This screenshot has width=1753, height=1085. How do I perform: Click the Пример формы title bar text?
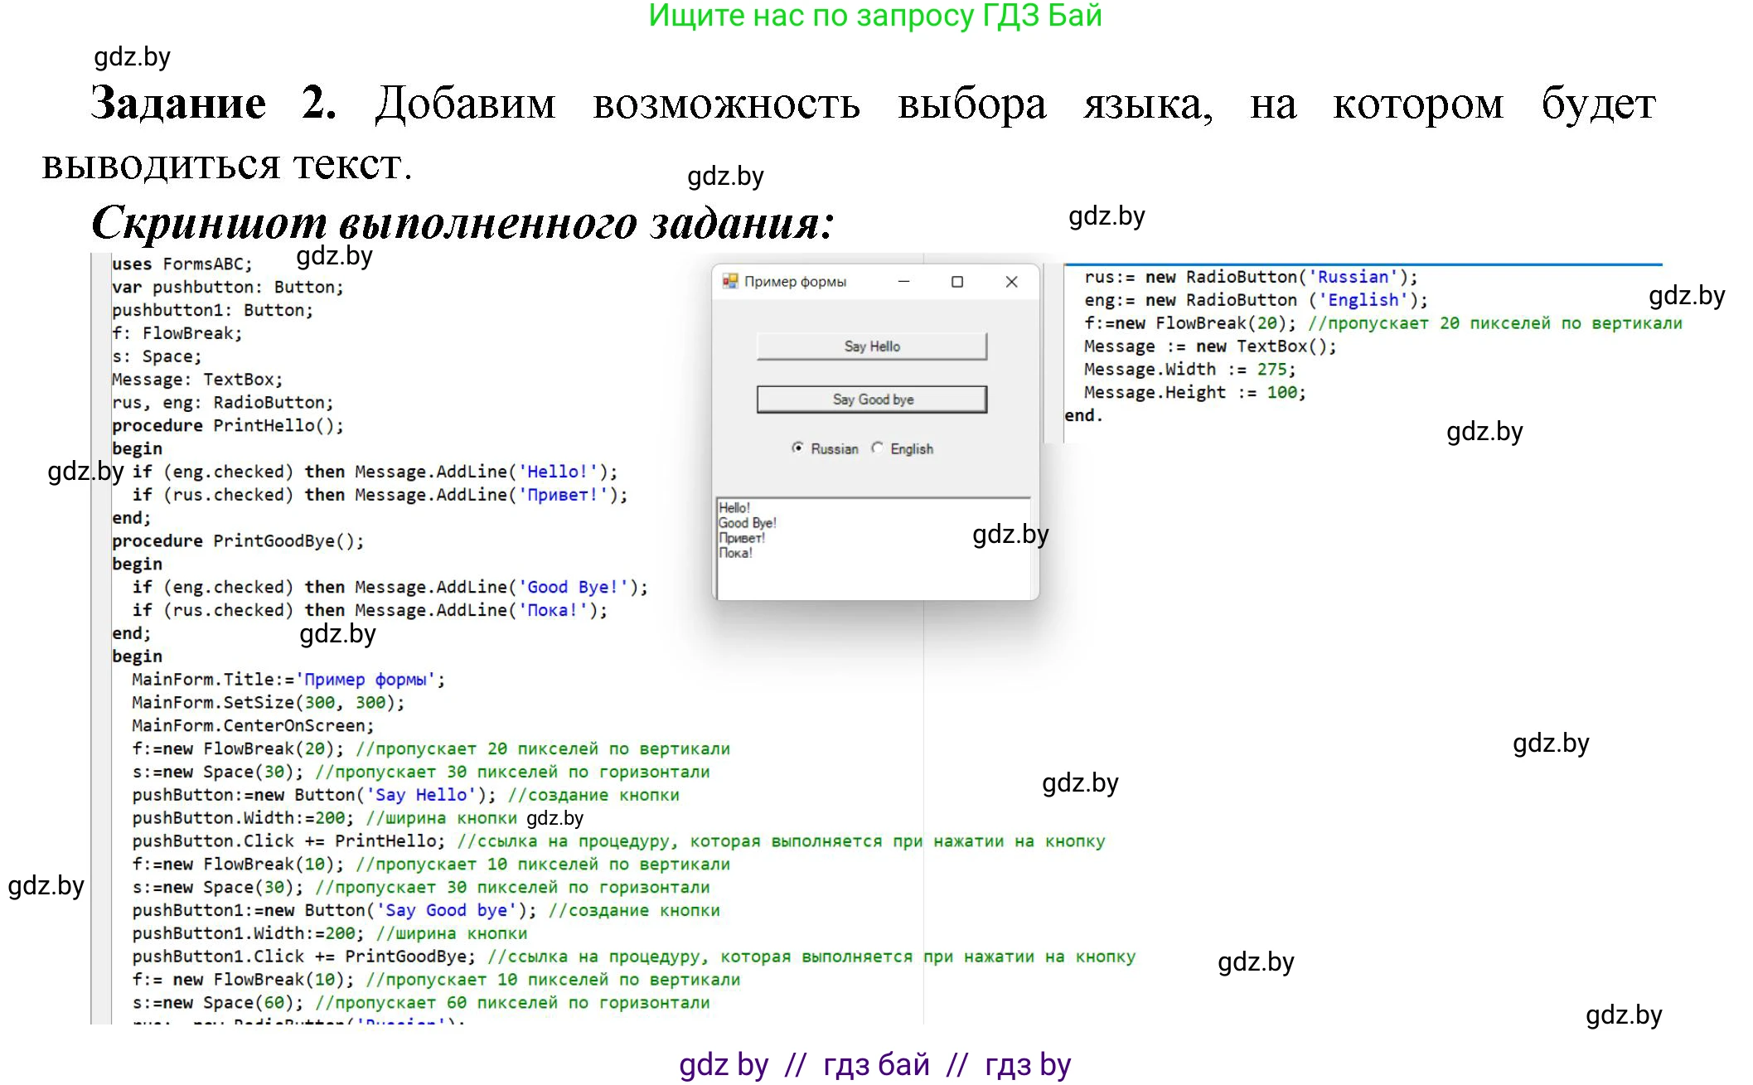[795, 282]
